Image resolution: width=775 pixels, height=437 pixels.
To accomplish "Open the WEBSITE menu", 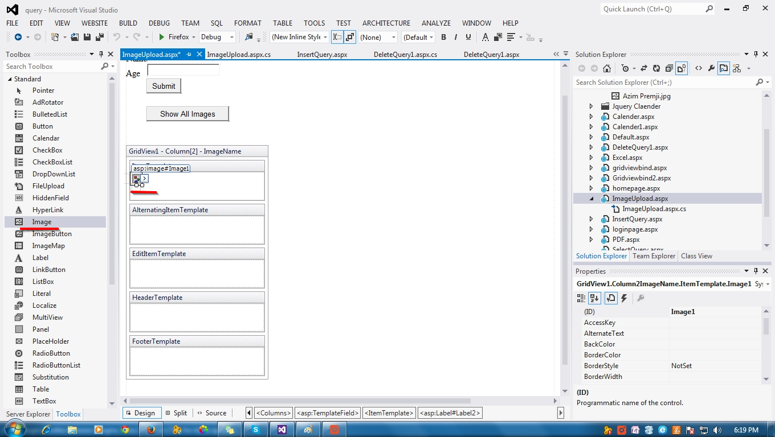I will pos(95,23).
